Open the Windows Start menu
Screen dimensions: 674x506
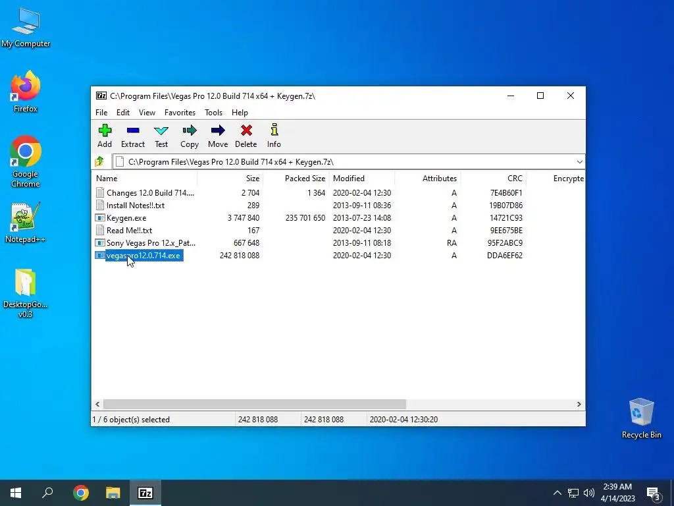click(x=16, y=493)
